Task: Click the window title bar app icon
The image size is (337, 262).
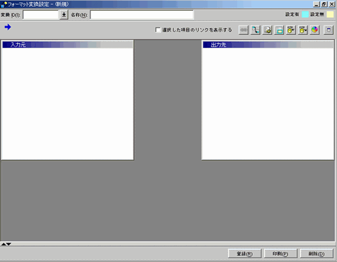Action: click(x=4, y=4)
